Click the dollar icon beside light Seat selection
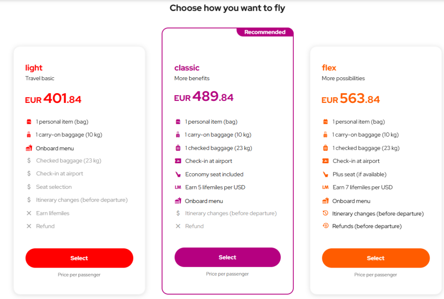This screenshot has width=444, height=299. click(29, 187)
